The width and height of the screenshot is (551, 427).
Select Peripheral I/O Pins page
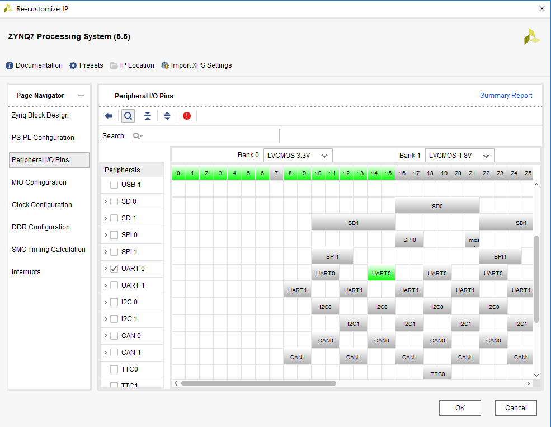tap(49, 160)
